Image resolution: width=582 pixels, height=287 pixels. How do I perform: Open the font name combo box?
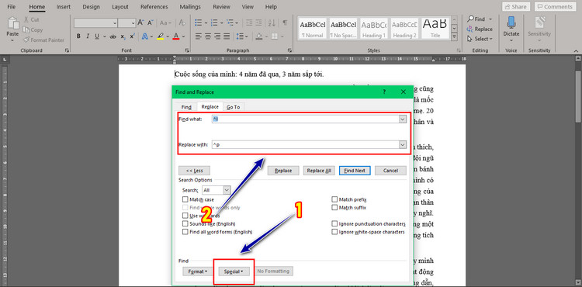[x=95, y=22]
